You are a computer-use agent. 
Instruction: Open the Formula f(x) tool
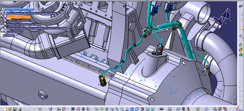point(59,109)
